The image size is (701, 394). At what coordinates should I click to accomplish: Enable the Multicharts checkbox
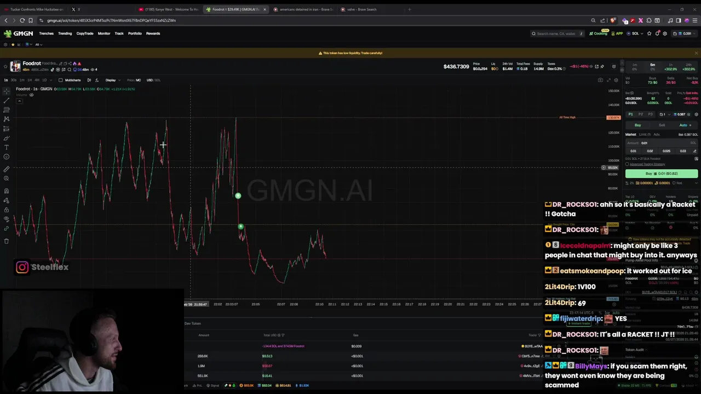pyautogui.click(x=60, y=80)
